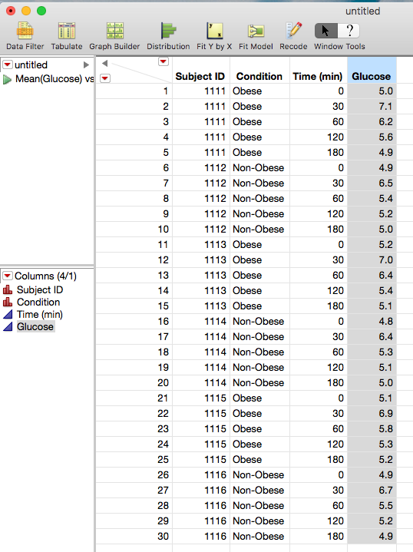Launch the Tabulate platform
Screen dimensions: 413x552
coord(67,36)
